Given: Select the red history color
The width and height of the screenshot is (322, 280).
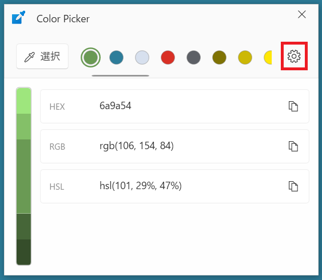Looking at the screenshot, I should 168,58.
